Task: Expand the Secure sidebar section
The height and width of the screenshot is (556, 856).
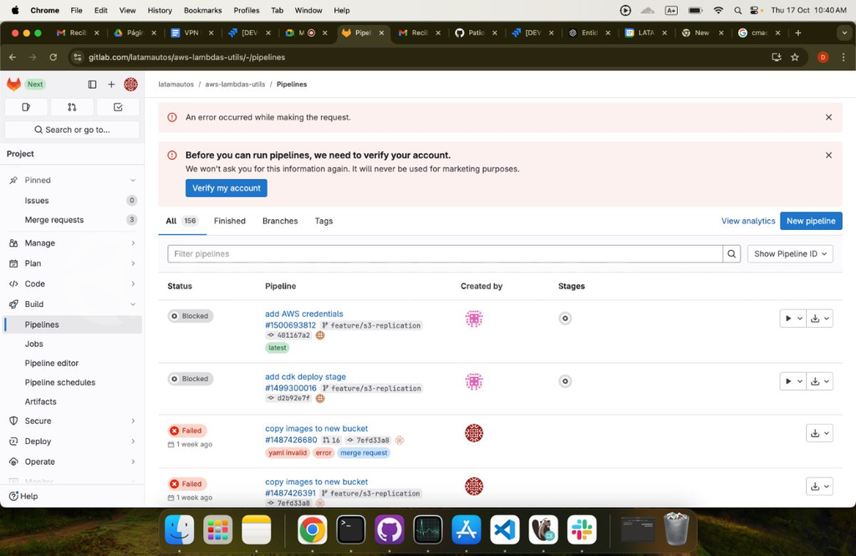Action: 72,421
